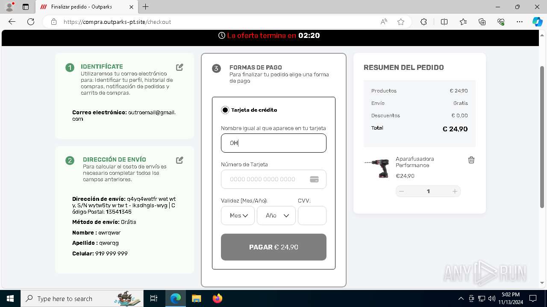The width and height of the screenshot is (547, 307).
Task: View site information lock icon
Action: tap(54, 22)
